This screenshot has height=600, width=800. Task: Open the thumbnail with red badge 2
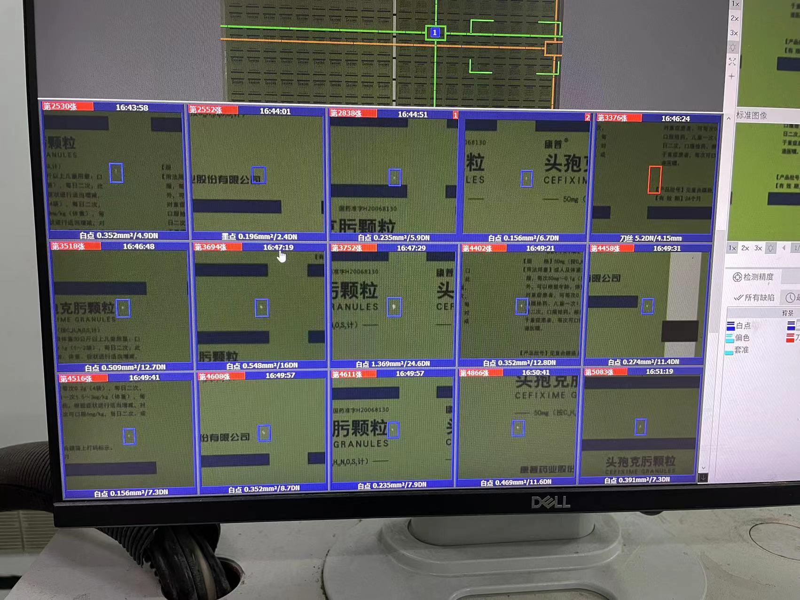click(x=525, y=176)
